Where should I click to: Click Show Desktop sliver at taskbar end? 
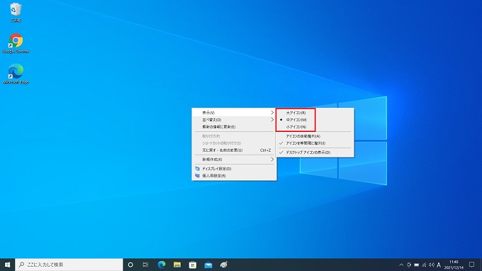tap(481, 265)
